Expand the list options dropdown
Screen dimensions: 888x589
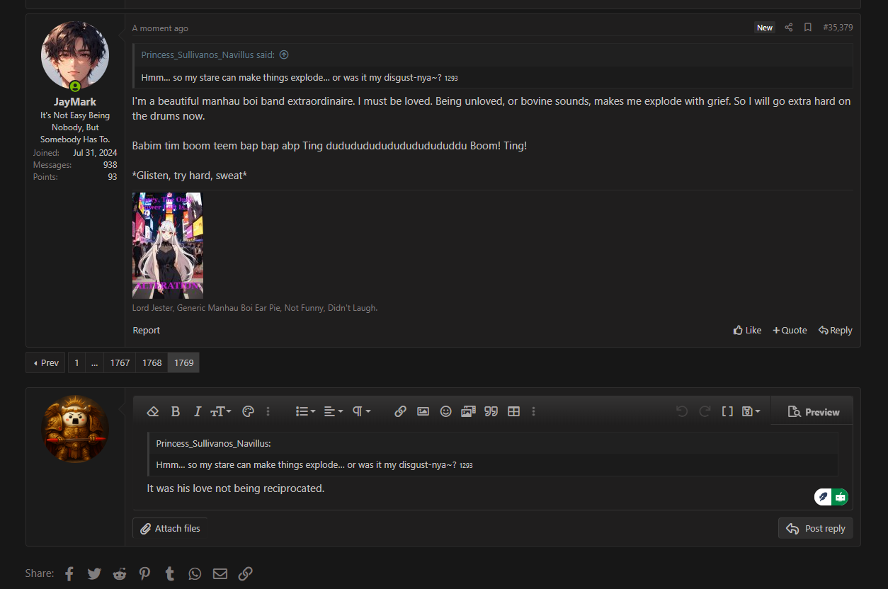[305, 411]
